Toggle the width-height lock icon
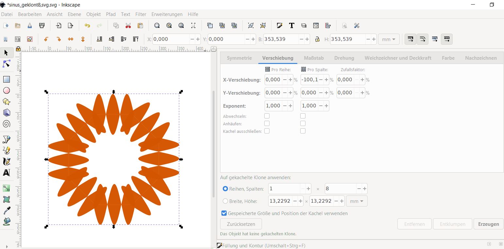 pos(317,39)
